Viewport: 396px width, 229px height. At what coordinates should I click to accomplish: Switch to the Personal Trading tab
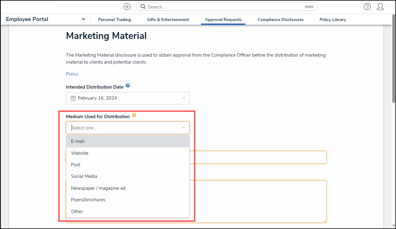pyautogui.click(x=114, y=19)
